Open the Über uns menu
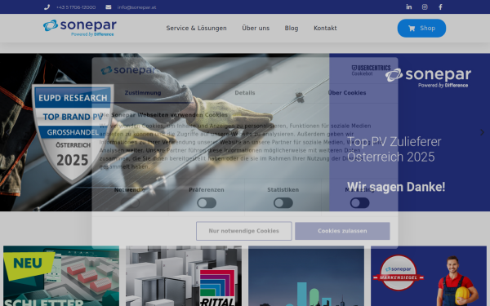490x306 pixels. [256, 28]
